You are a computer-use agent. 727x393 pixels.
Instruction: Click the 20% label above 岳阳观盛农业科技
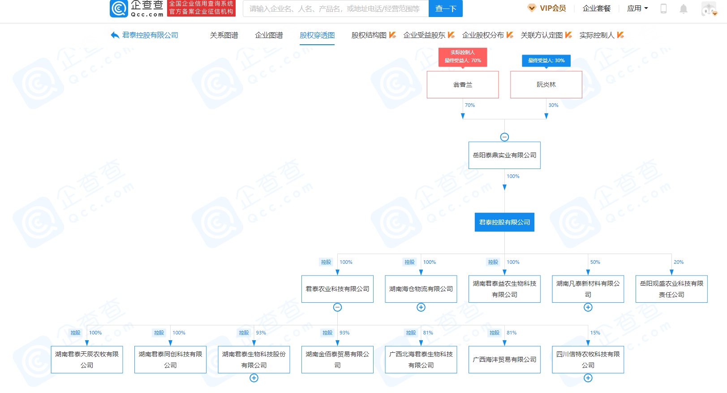click(679, 262)
